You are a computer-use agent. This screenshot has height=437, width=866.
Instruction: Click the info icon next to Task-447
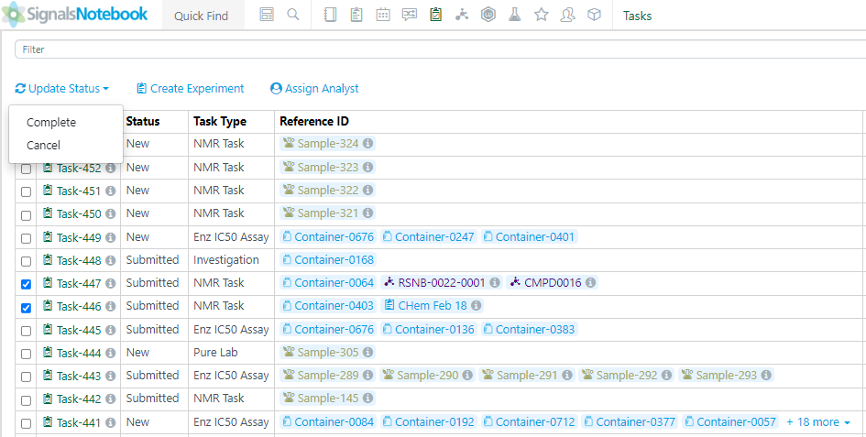pyautogui.click(x=110, y=283)
